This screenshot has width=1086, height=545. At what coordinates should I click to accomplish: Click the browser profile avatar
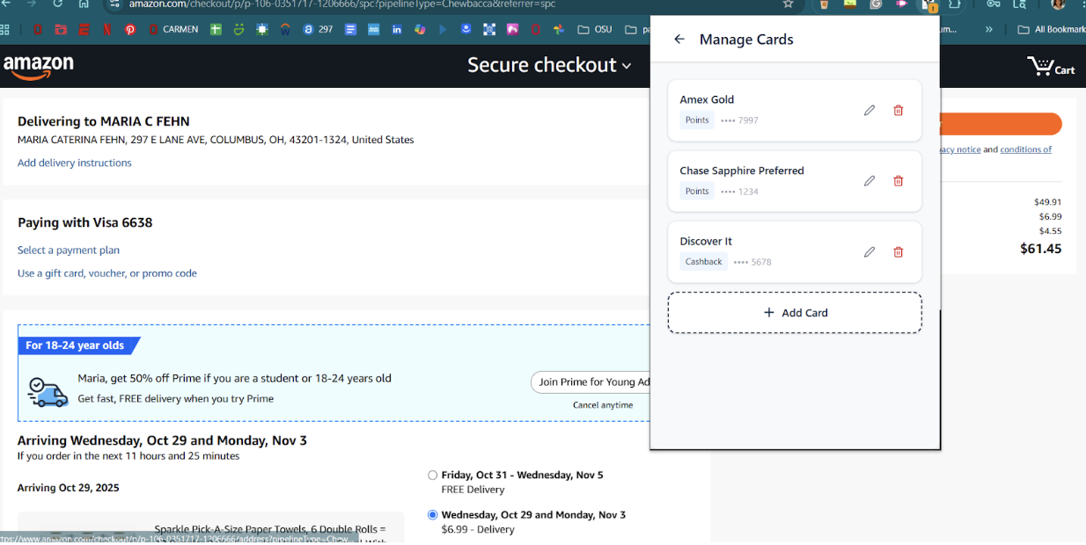click(x=1058, y=4)
